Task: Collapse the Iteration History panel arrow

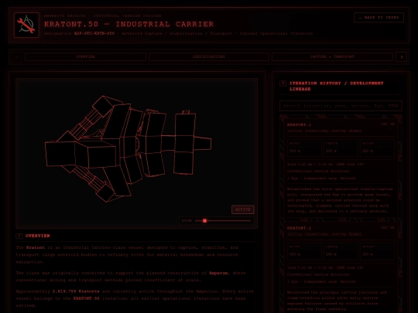Action: pos(283,83)
